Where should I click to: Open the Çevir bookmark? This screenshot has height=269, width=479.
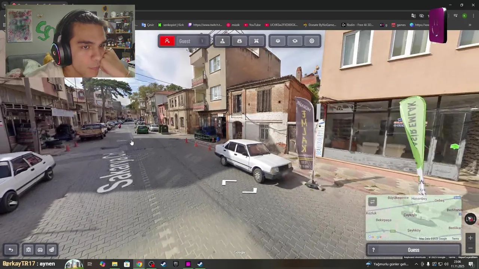(148, 25)
